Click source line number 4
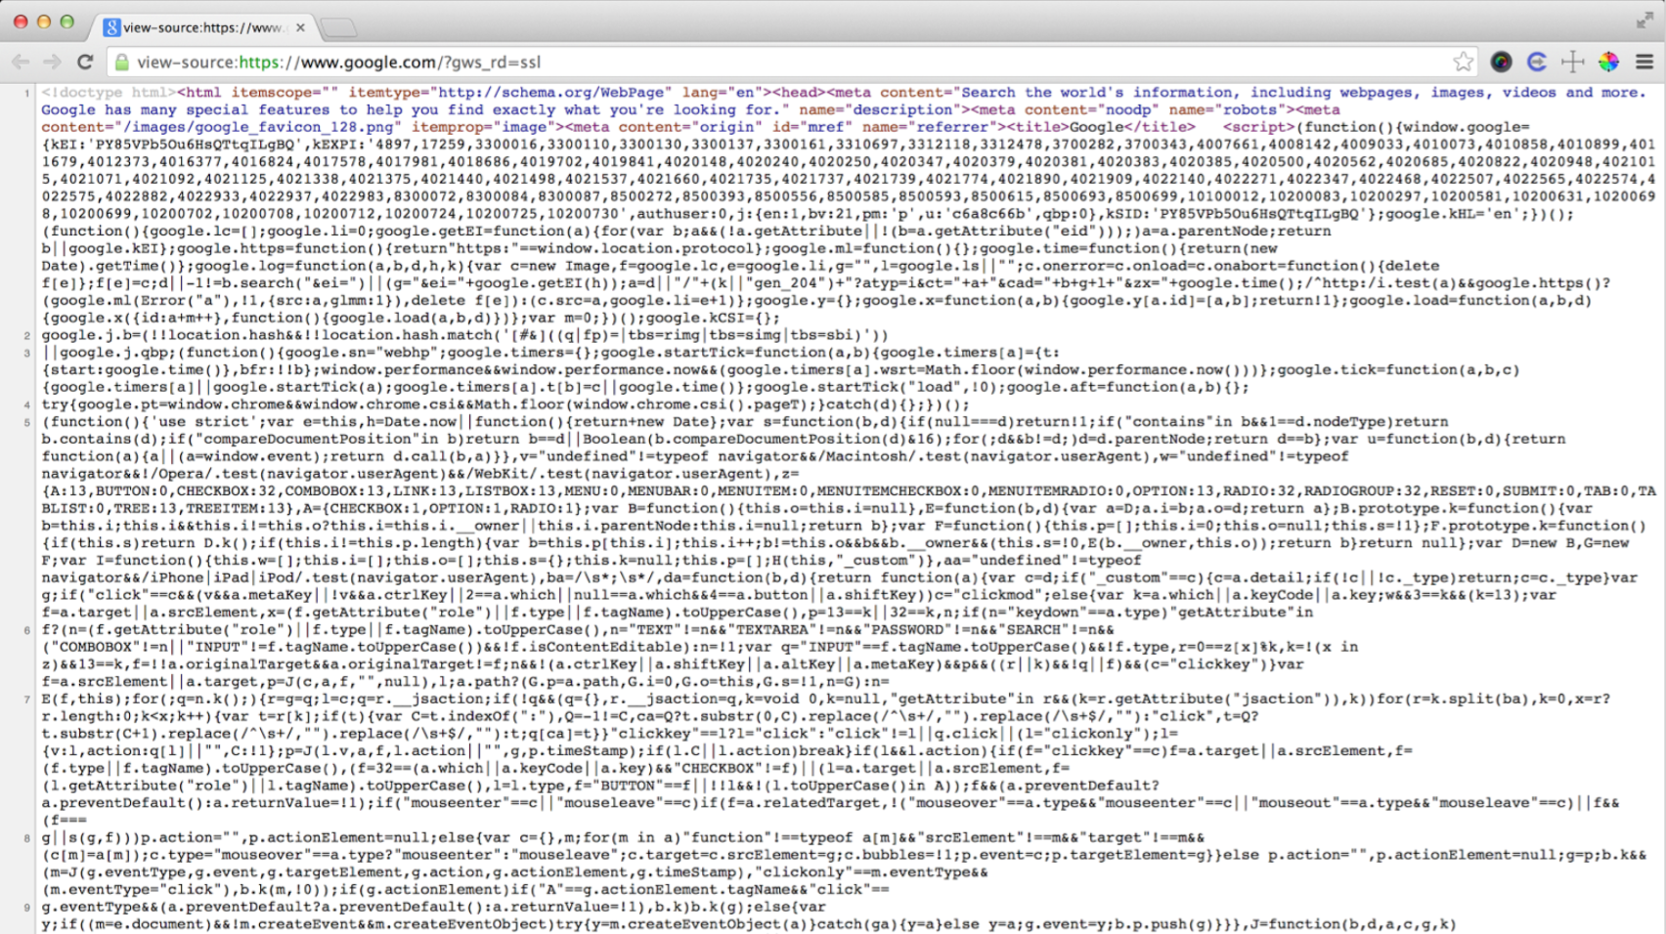Image resolution: width=1666 pixels, height=934 pixels. click(x=27, y=405)
